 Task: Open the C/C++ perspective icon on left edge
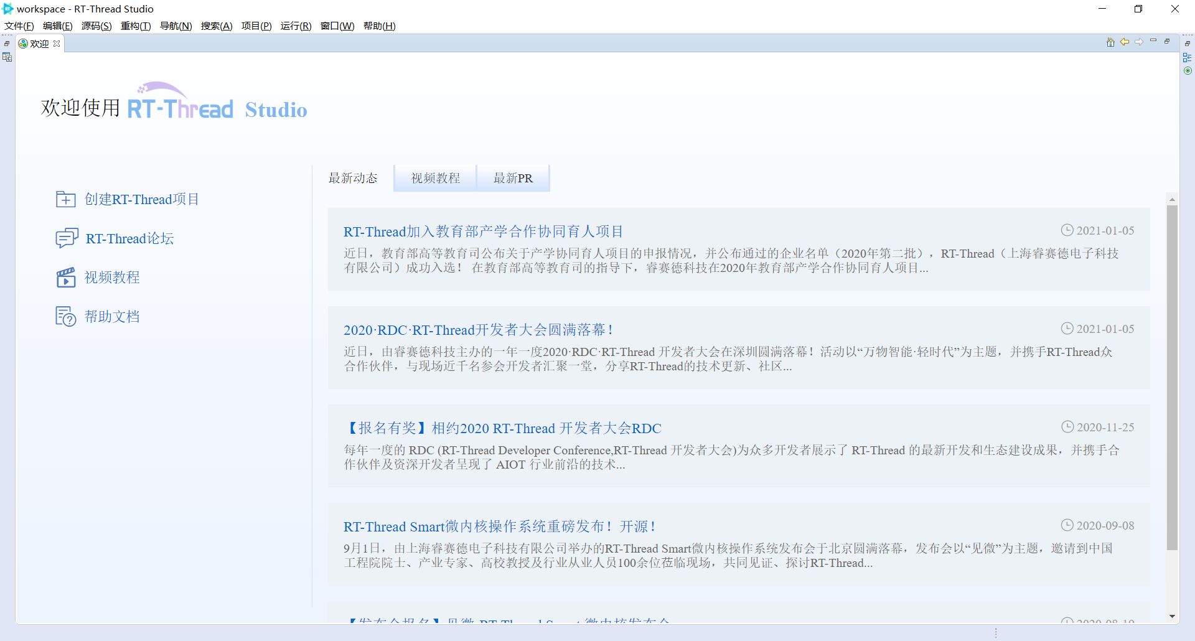7,57
